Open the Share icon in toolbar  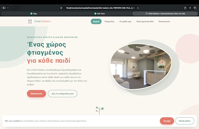coord(185,8)
